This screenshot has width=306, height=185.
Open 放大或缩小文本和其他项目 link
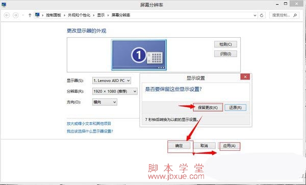[x=89, y=124]
